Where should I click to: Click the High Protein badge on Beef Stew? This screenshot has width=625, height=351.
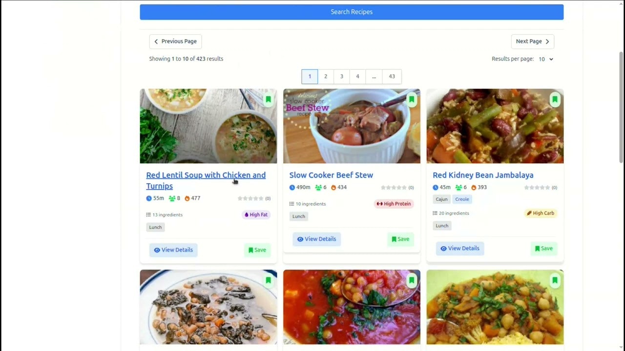pos(394,204)
